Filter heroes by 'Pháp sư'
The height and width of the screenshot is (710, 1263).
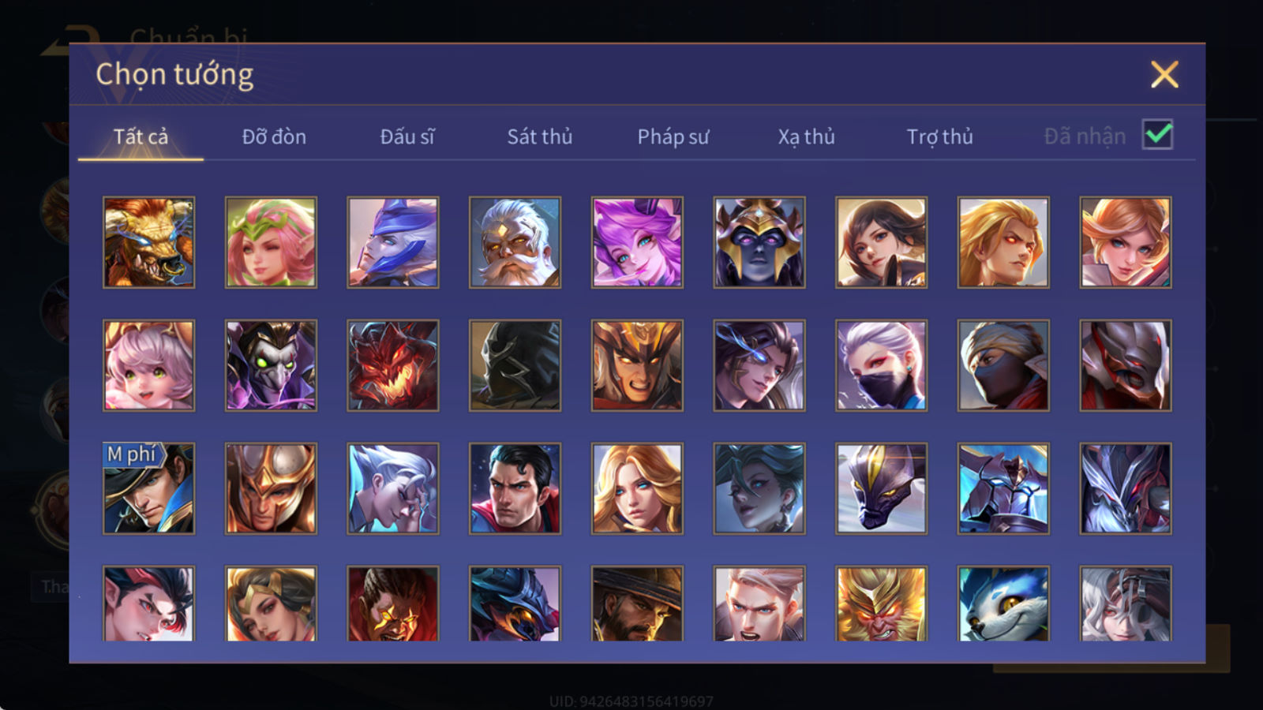673,136
